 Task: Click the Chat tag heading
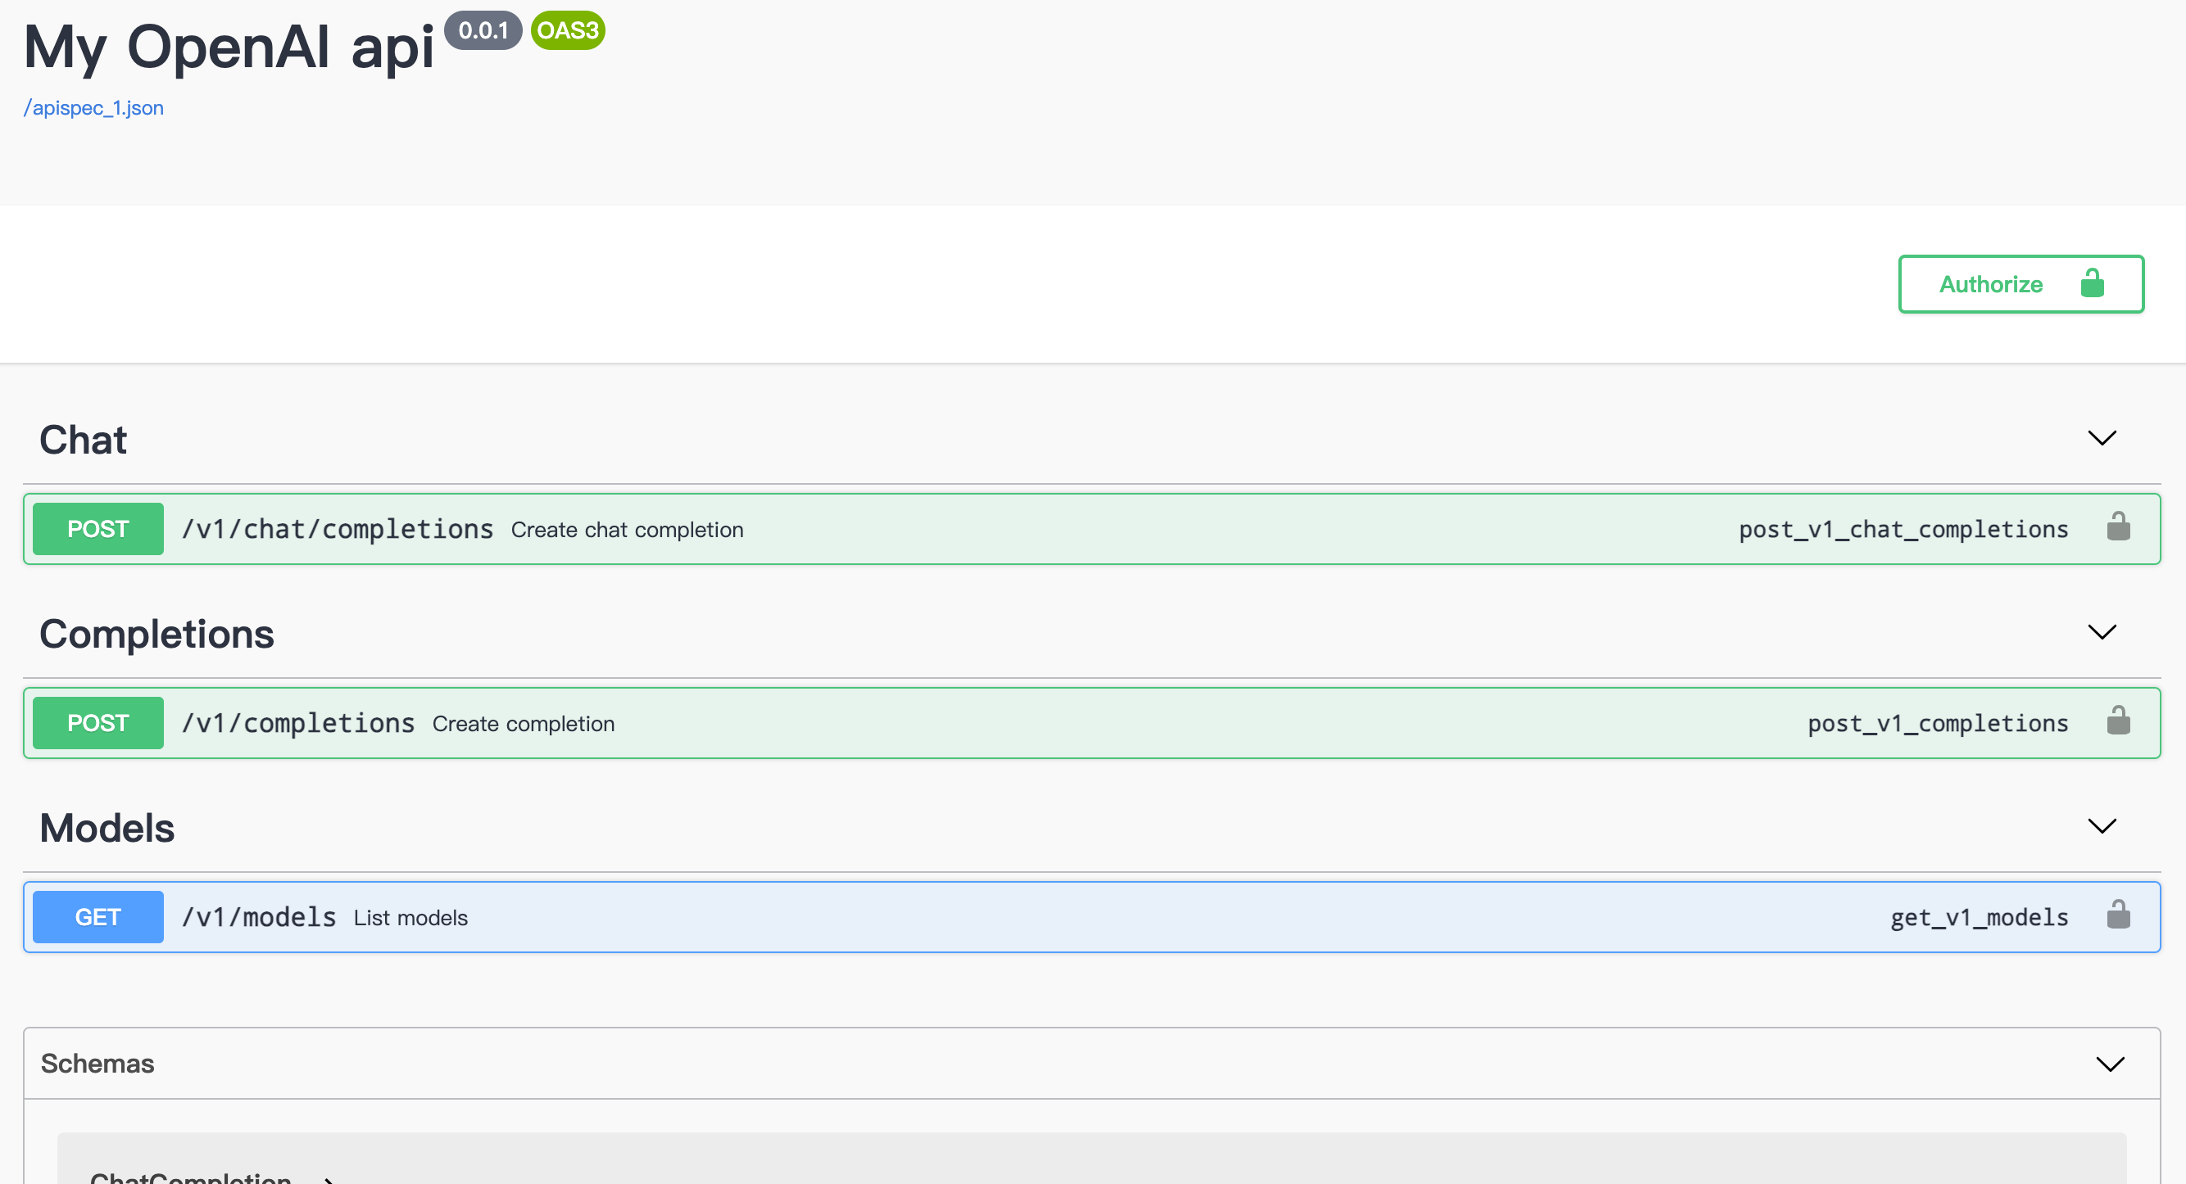(84, 441)
